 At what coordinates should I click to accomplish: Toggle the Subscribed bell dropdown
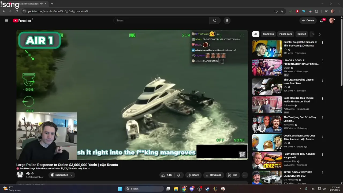62,175
